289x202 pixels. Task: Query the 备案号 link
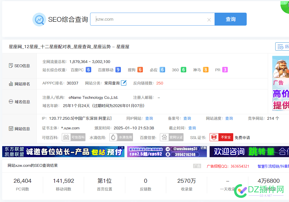(187, 118)
